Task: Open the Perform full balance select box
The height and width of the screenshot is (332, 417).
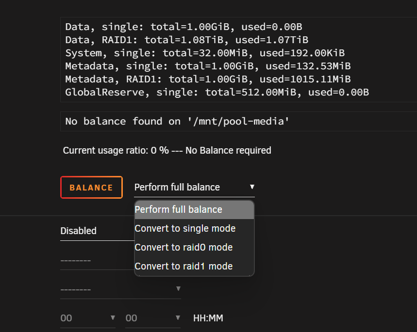Action: [194, 187]
